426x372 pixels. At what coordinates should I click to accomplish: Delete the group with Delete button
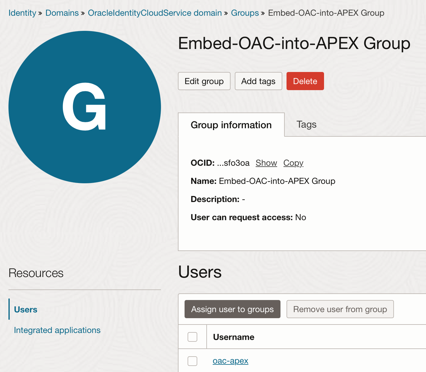(305, 81)
